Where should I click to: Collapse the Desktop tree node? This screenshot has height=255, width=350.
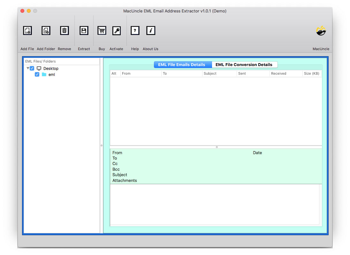point(28,68)
